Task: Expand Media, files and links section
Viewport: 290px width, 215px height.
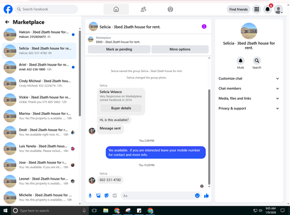Action: click(x=249, y=99)
